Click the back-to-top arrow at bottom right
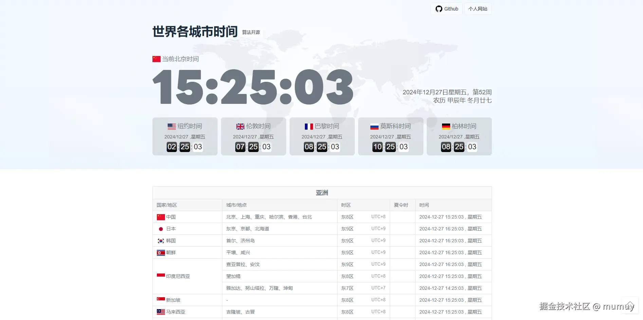643x320 pixels. pos(630,304)
